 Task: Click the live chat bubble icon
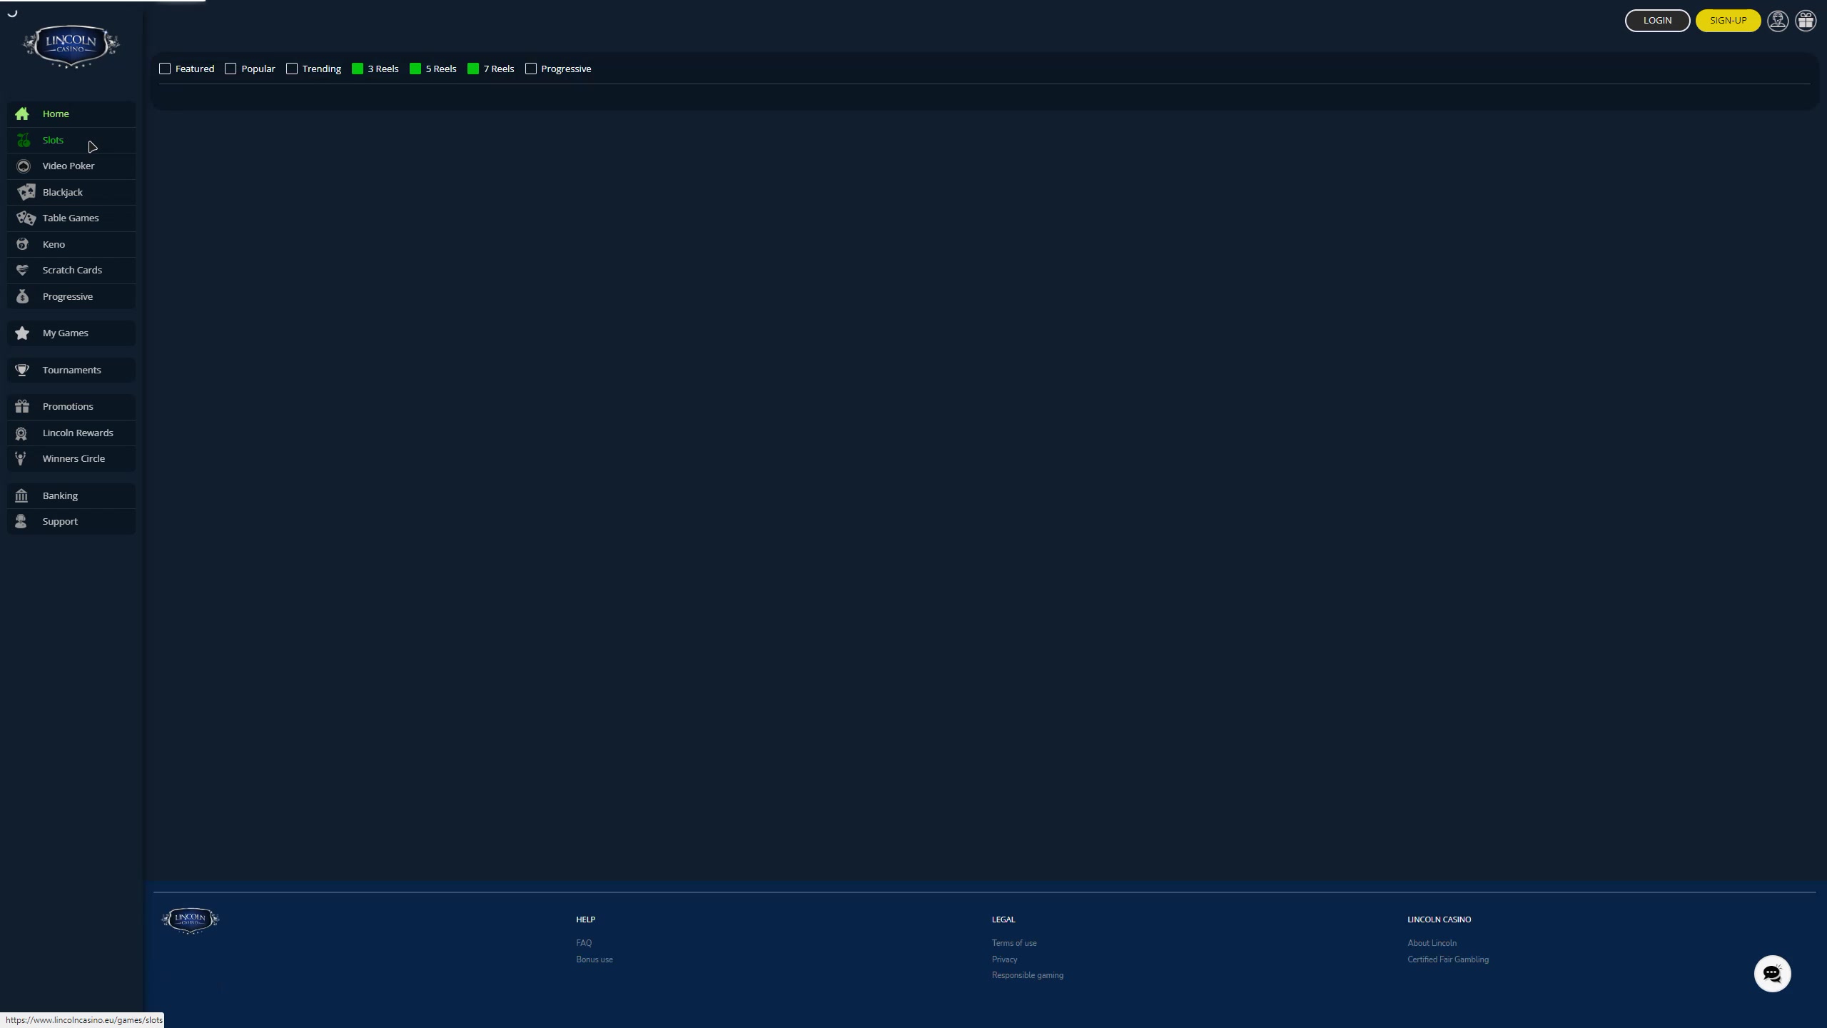(1772, 973)
